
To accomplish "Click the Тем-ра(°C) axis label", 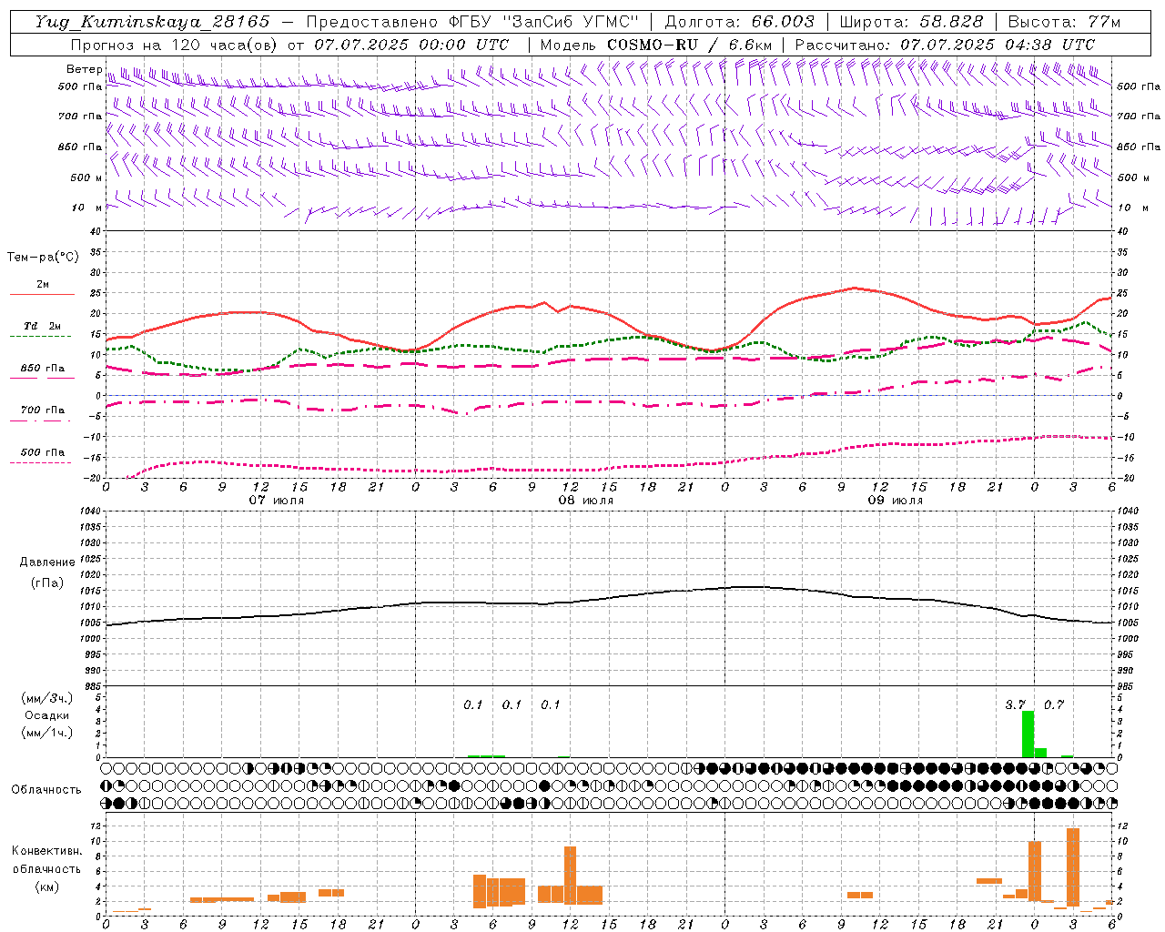I will (43, 258).
